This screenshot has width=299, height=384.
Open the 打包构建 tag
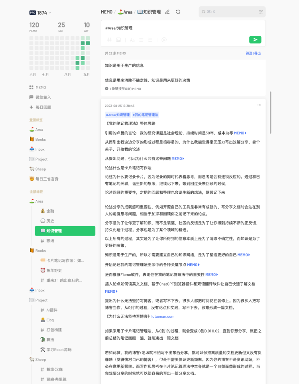pyautogui.click(x=51, y=330)
